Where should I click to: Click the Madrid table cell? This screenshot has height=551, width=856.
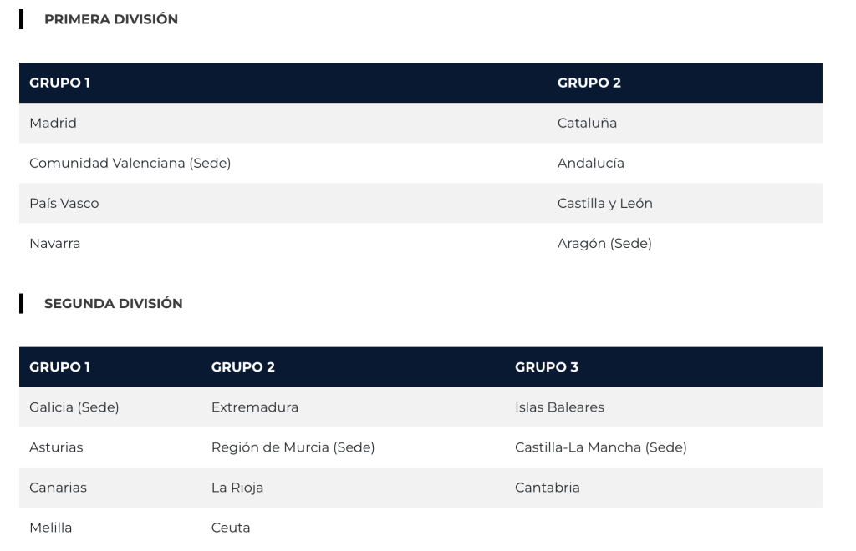pos(53,123)
